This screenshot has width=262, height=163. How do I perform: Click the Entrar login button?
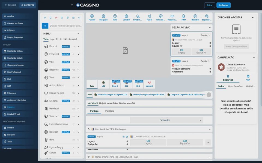(x=210, y=5)
